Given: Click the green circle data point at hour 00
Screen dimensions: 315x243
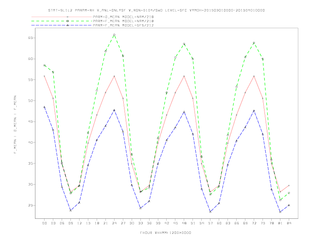Looking at the screenshot, I should (x=45, y=65).
